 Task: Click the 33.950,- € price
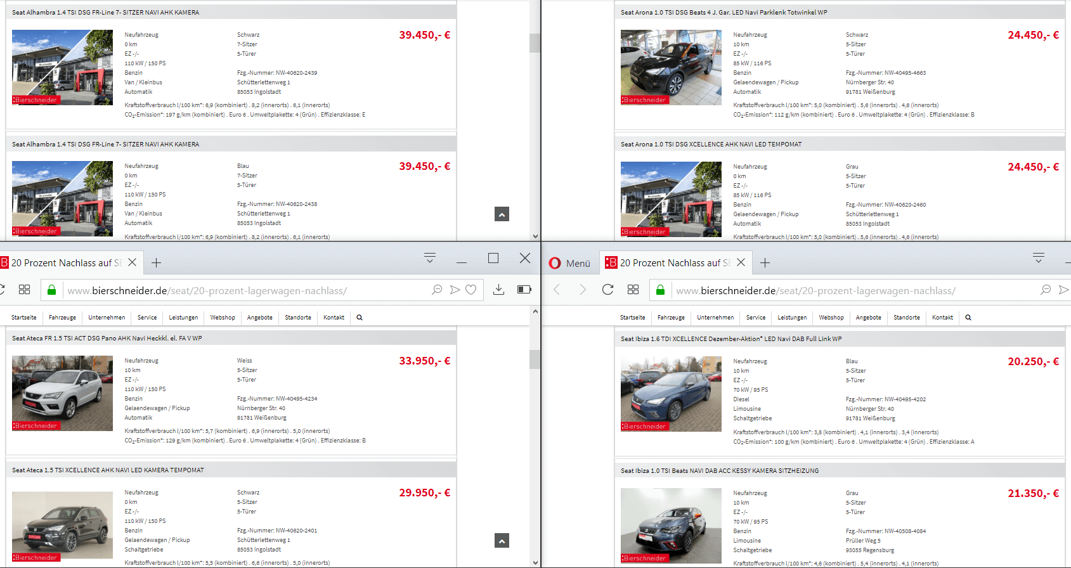pyautogui.click(x=424, y=361)
